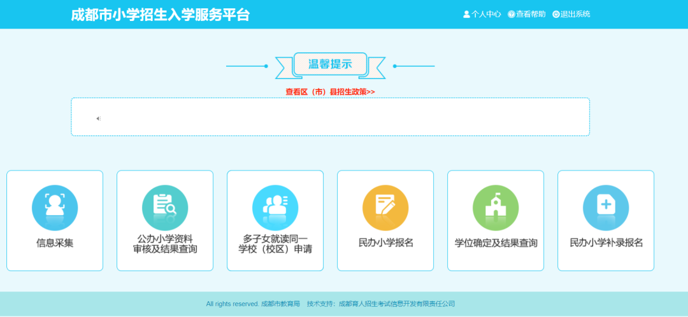The width and height of the screenshot is (688, 317).
Task: Select the orange 民办小学报名 pencil icon
Action: (385, 208)
